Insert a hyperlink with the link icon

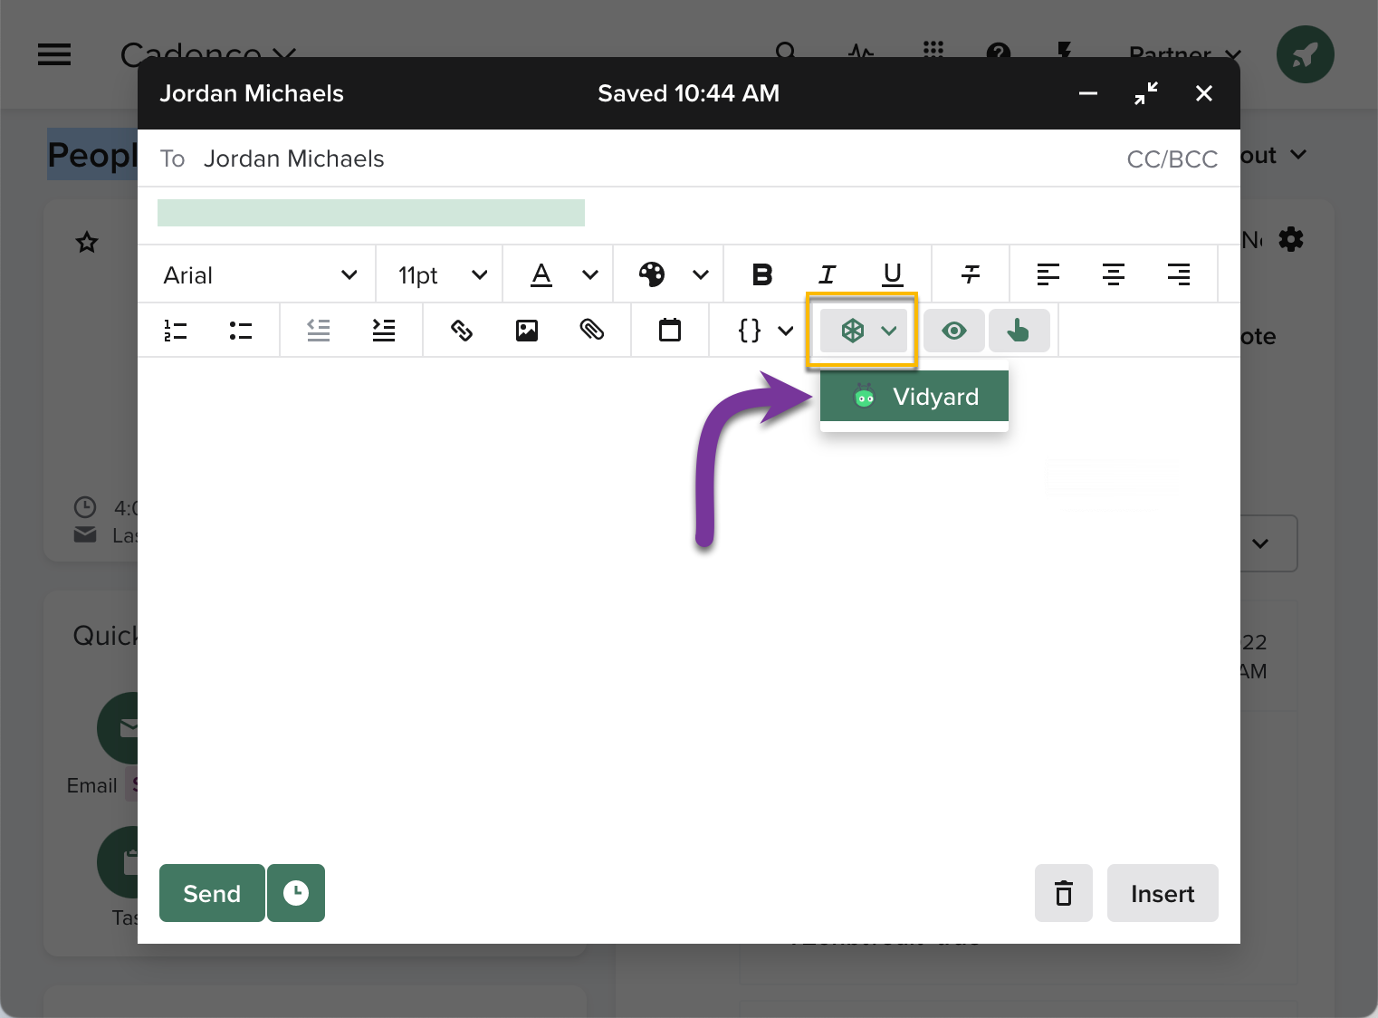pos(461,330)
